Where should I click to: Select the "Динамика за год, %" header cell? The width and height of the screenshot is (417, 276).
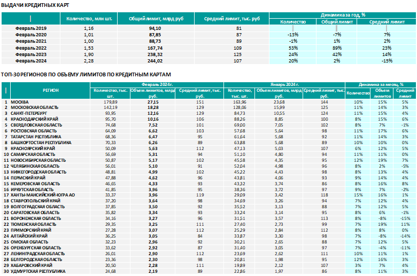[343, 15]
